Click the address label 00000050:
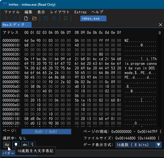164x158 pixels. 12,63
